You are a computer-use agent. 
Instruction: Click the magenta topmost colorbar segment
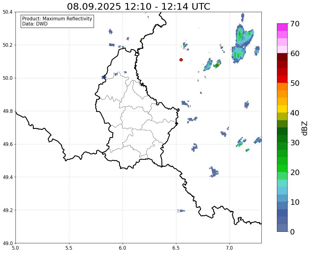[x=282, y=27]
